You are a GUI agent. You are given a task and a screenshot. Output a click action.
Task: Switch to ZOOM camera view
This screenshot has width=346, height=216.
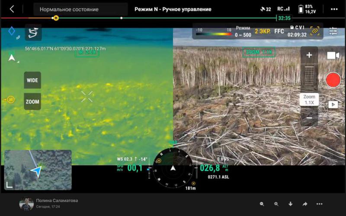(32, 102)
